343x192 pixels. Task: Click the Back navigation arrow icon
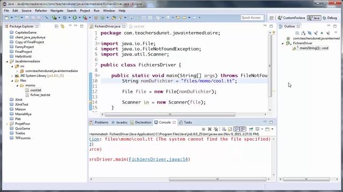[x=184, y=18]
